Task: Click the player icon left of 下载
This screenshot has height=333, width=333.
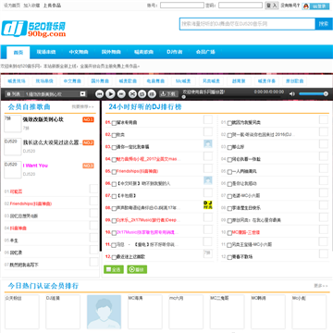Action: 152,93
